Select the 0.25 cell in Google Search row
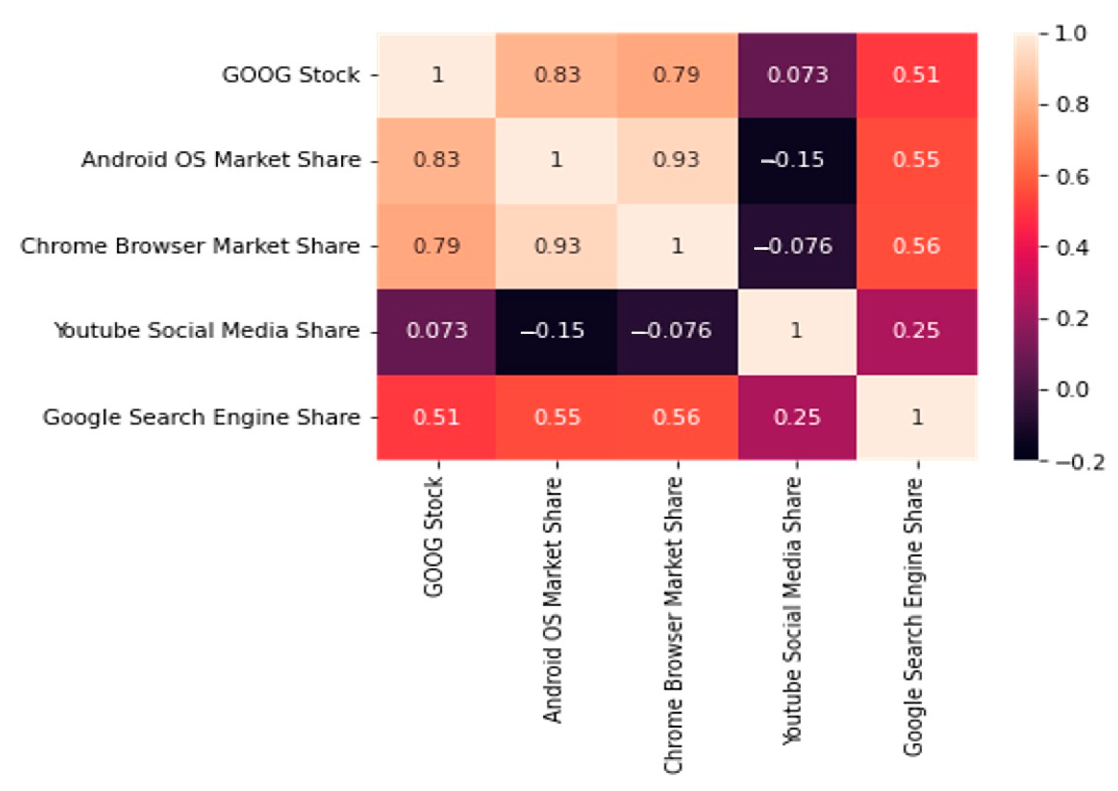 (x=797, y=417)
